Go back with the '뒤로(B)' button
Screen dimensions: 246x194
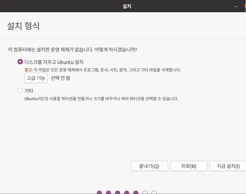point(189,166)
